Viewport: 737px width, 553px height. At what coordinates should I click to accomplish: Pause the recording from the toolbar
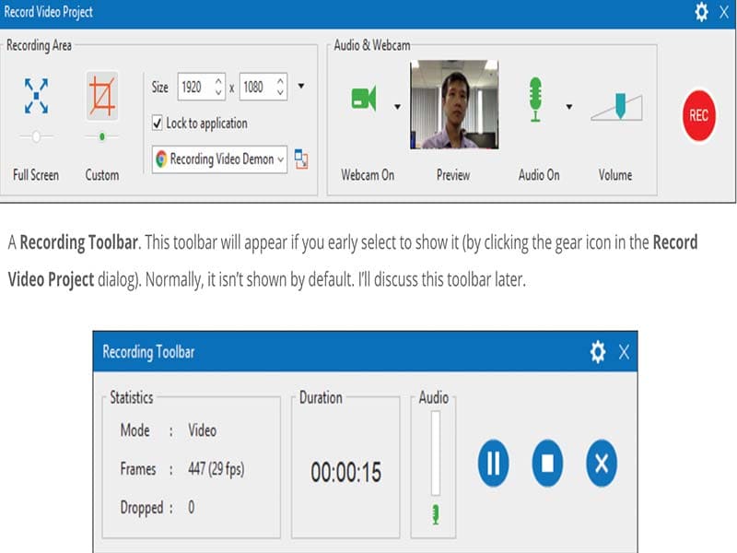click(493, 464)
